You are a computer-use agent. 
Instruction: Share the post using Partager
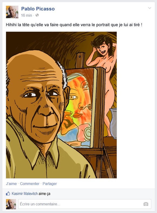pyautogui.click(x=50, y=184)
